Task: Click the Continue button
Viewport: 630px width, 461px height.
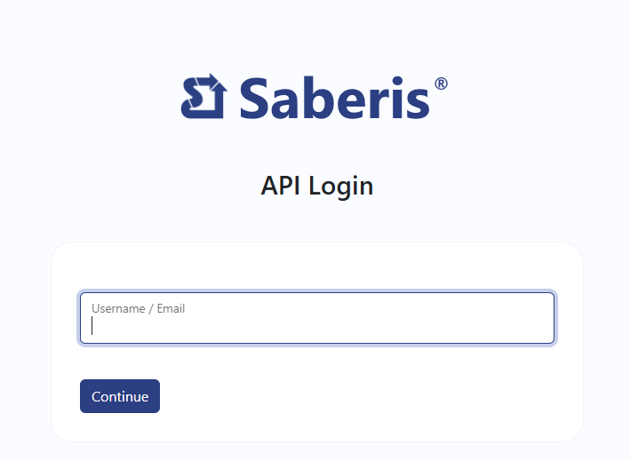Action: pos(120,396)
